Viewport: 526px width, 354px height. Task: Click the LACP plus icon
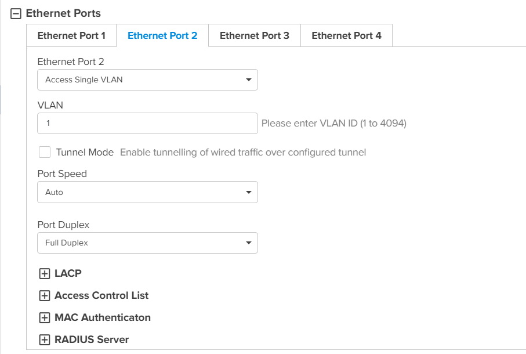click(x=45, y=274)
